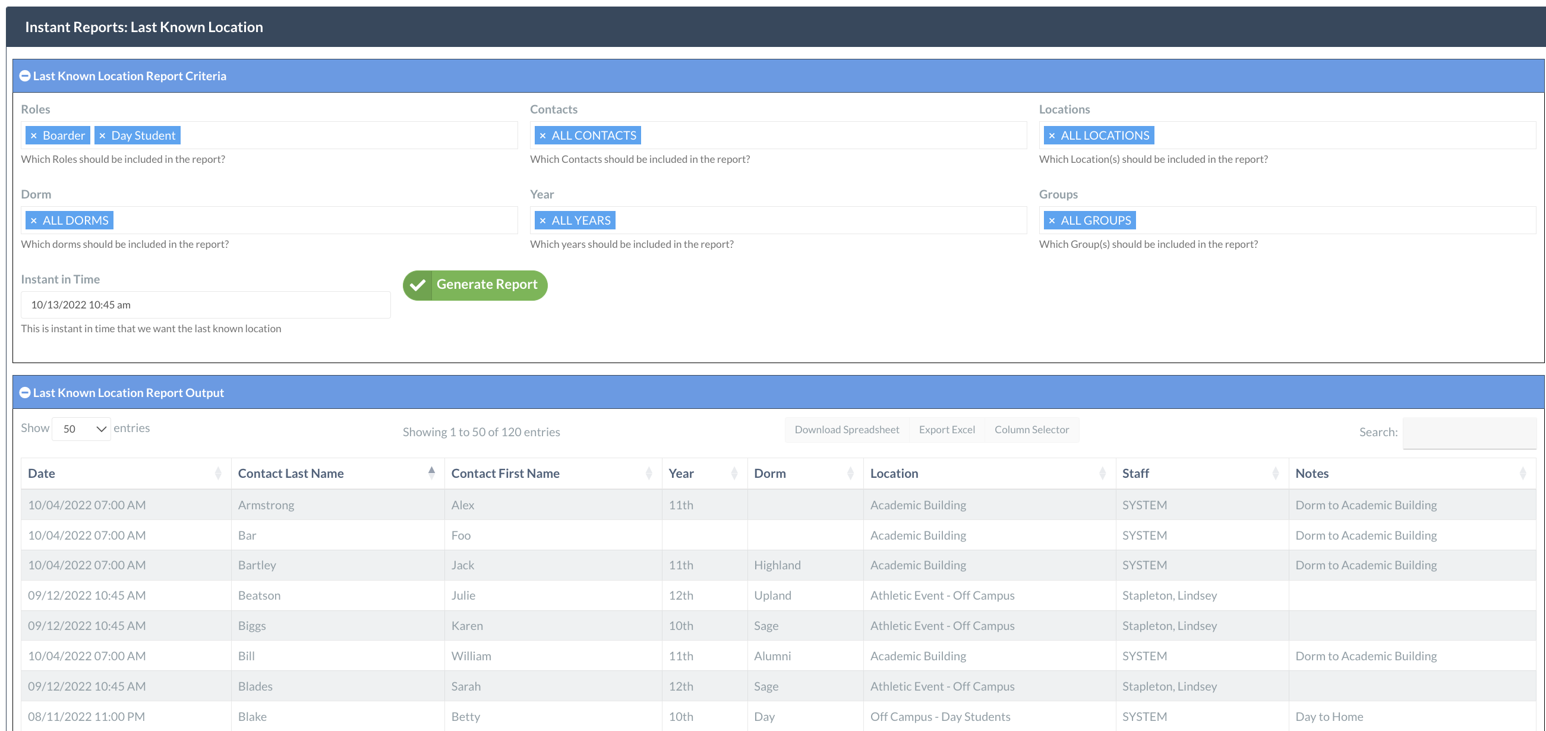The width and height of the screenshot is (1546, 731).
Task: Remove the ALL YEARS tag
Action: (542, 220)
